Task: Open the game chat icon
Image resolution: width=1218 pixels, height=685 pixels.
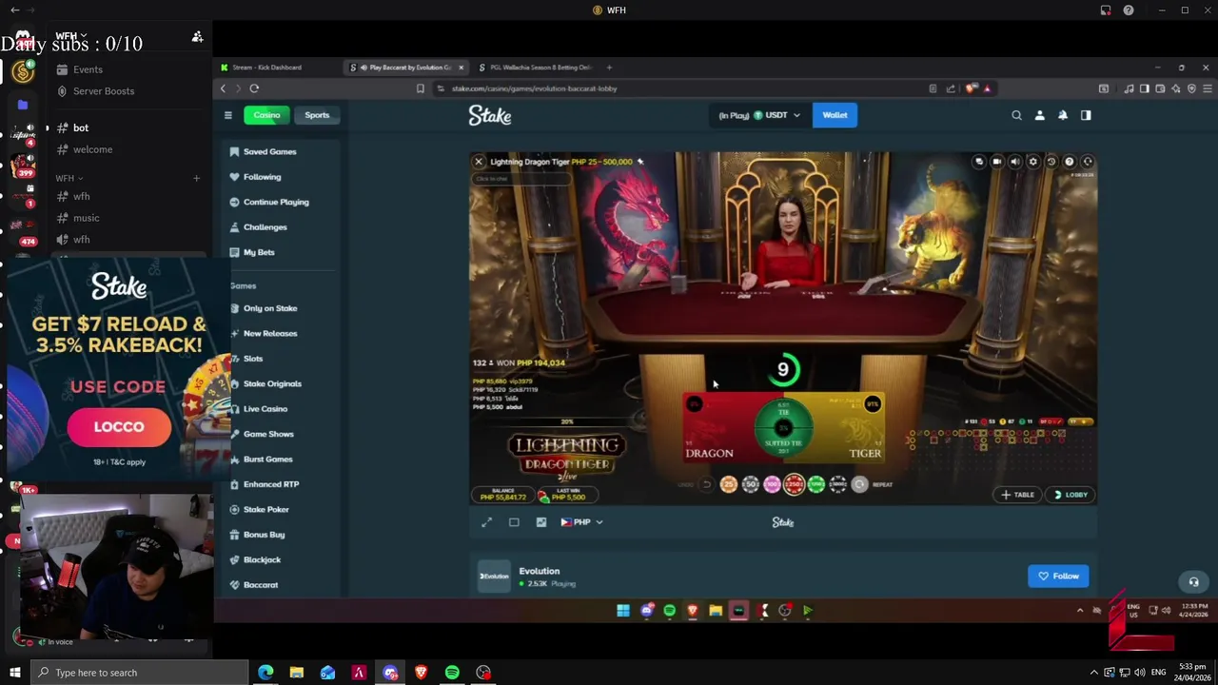Action: (978, 162)
